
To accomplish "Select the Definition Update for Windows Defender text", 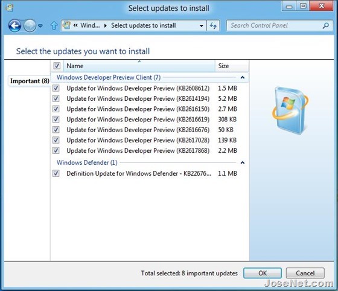I will 139,173.
